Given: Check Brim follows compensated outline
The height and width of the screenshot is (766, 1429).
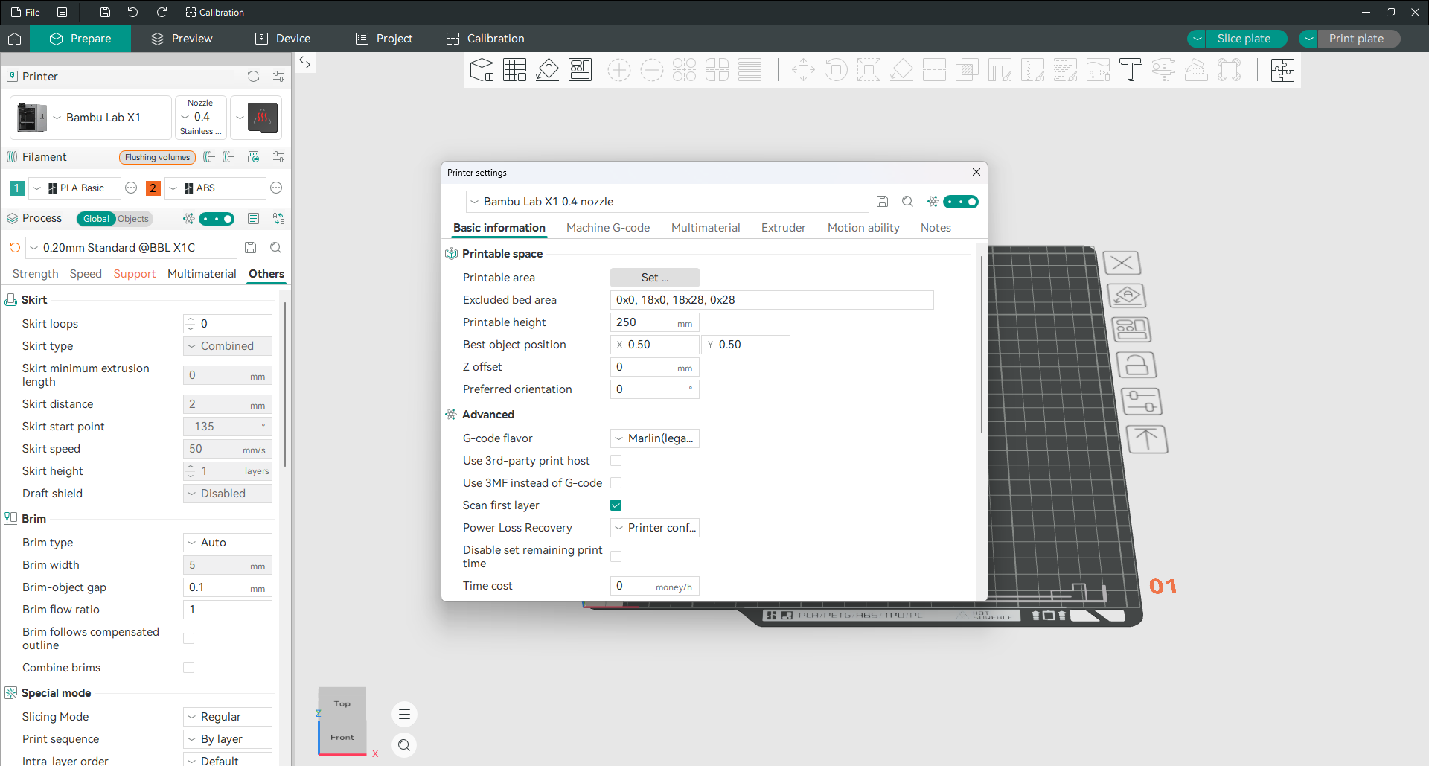Looking at the screenshot, I should pos(188,639).
